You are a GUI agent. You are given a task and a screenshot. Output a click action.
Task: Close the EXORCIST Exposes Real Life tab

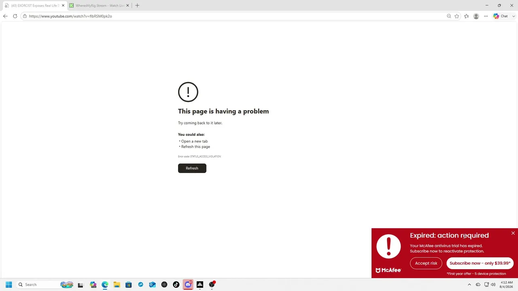(x=63, y=6)
